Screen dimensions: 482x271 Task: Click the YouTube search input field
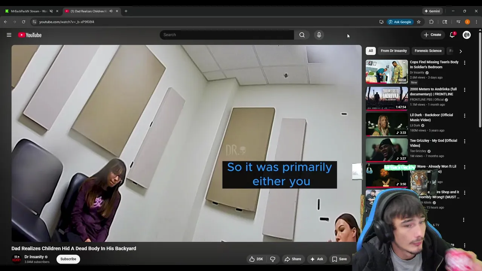(227, 35)
